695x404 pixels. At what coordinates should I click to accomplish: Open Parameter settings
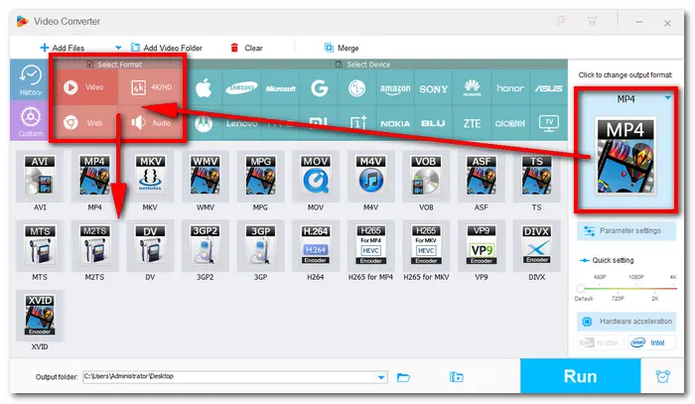point(626,231)
